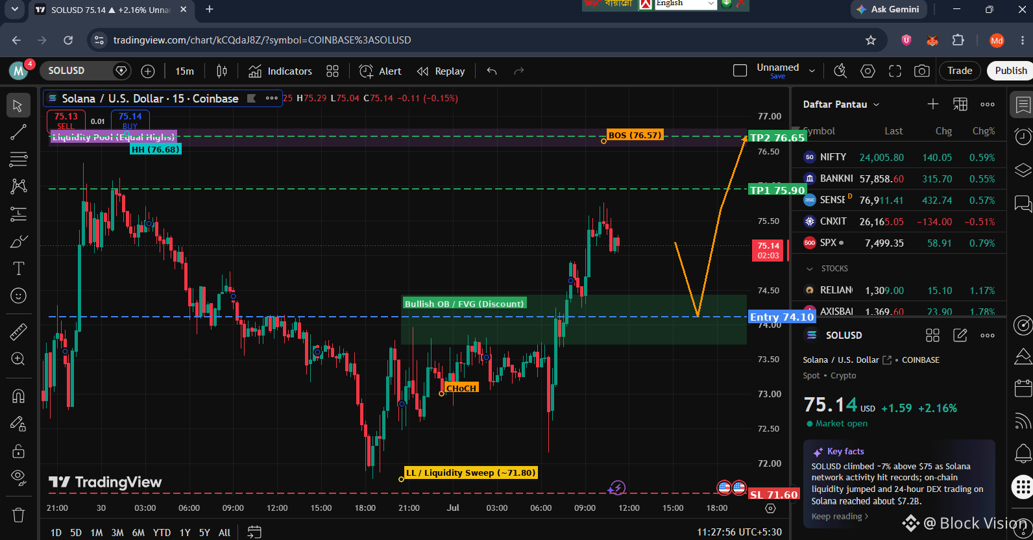The height and width of the screenshot is (540, 1033).
Task: Open the emoji and stickers tool
Action: tap(18, 296)
